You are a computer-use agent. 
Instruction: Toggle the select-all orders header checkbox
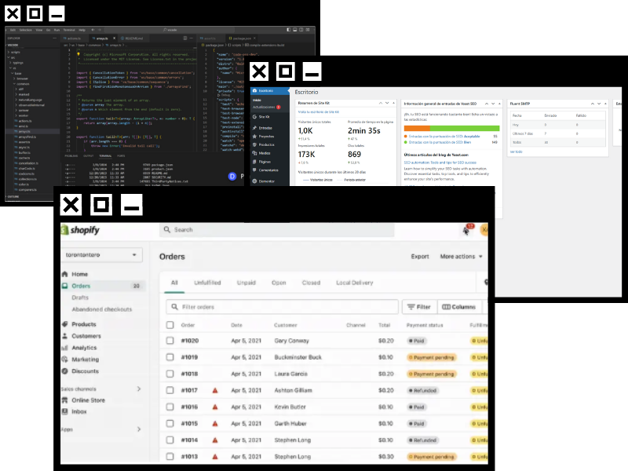(170, 325)
